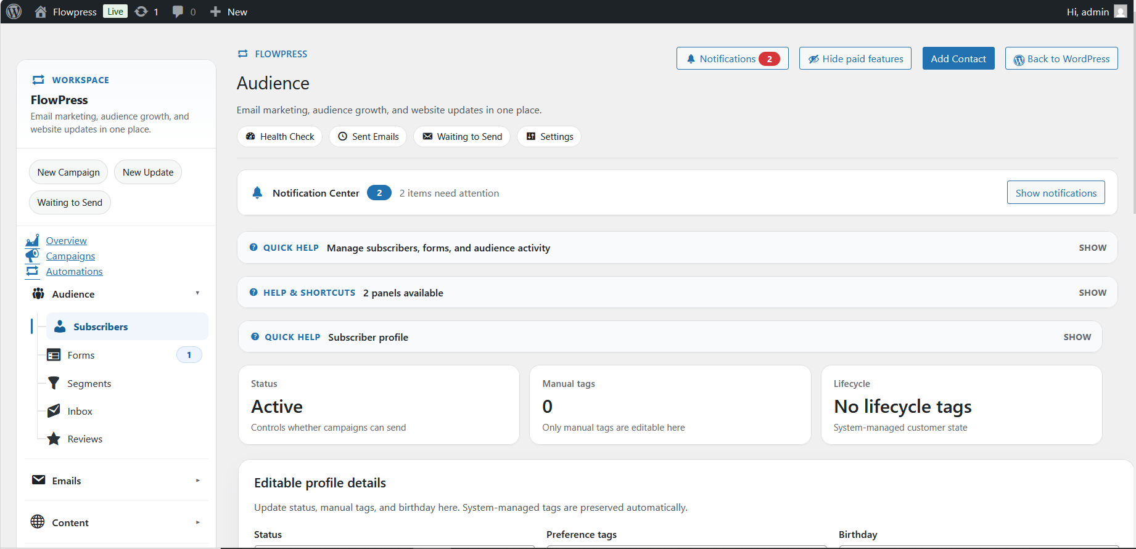Image resolution: width=1136 pixels, height=549 pixels.
Task: Click the Campaigns megaphone icon
Action: click(x=32, y=256)
